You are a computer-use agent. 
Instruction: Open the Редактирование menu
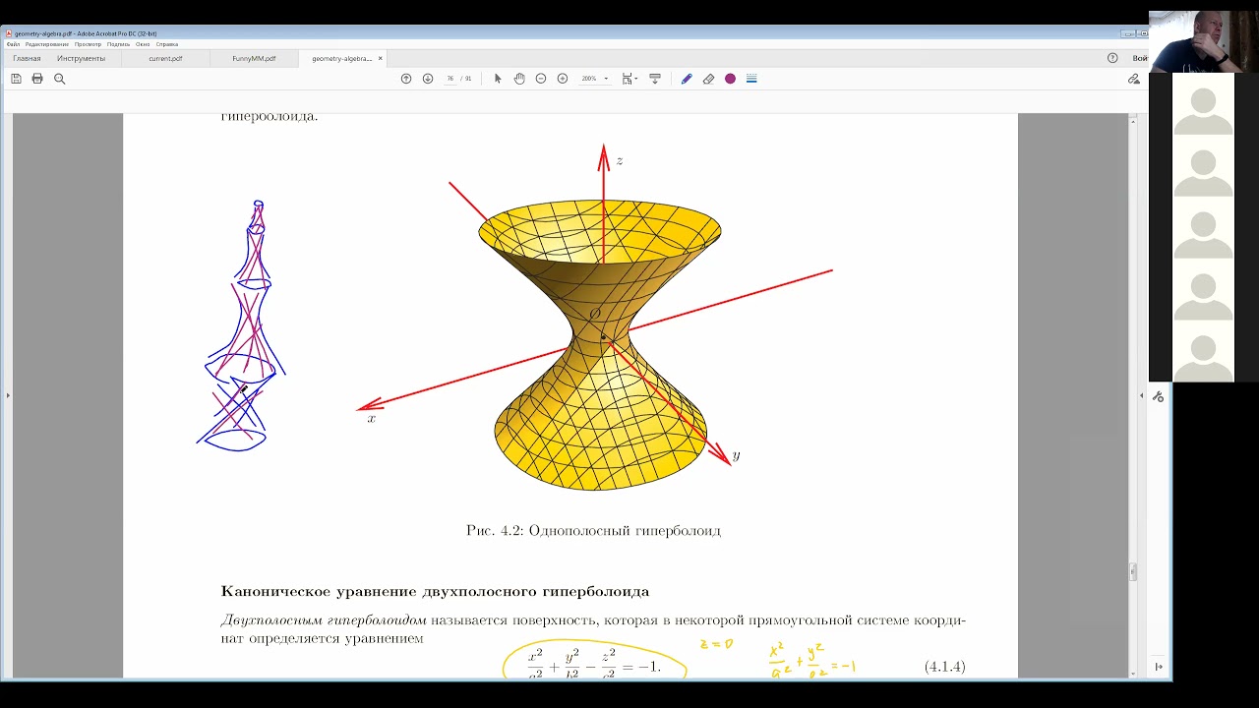click(47, 44)
